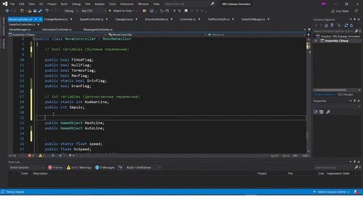The image size is (363, 204).
Task: Switch to GameManager.cs tab
Action: tap(20, 29)
